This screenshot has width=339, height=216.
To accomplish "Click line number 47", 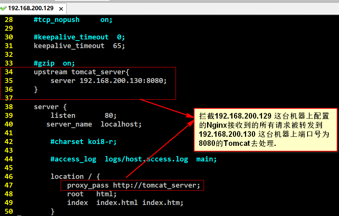I will 9,185.
